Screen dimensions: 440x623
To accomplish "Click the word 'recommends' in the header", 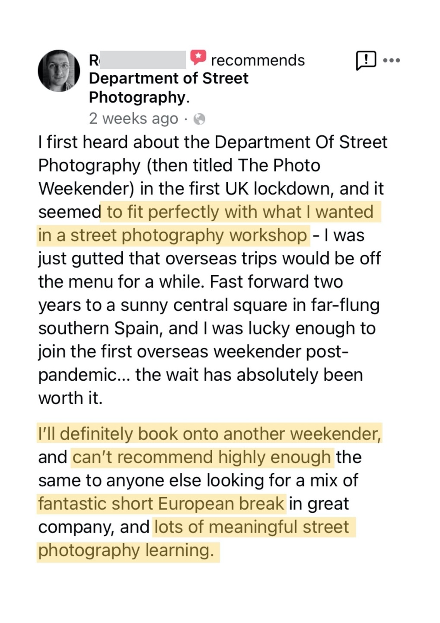I will coord(258,60).
